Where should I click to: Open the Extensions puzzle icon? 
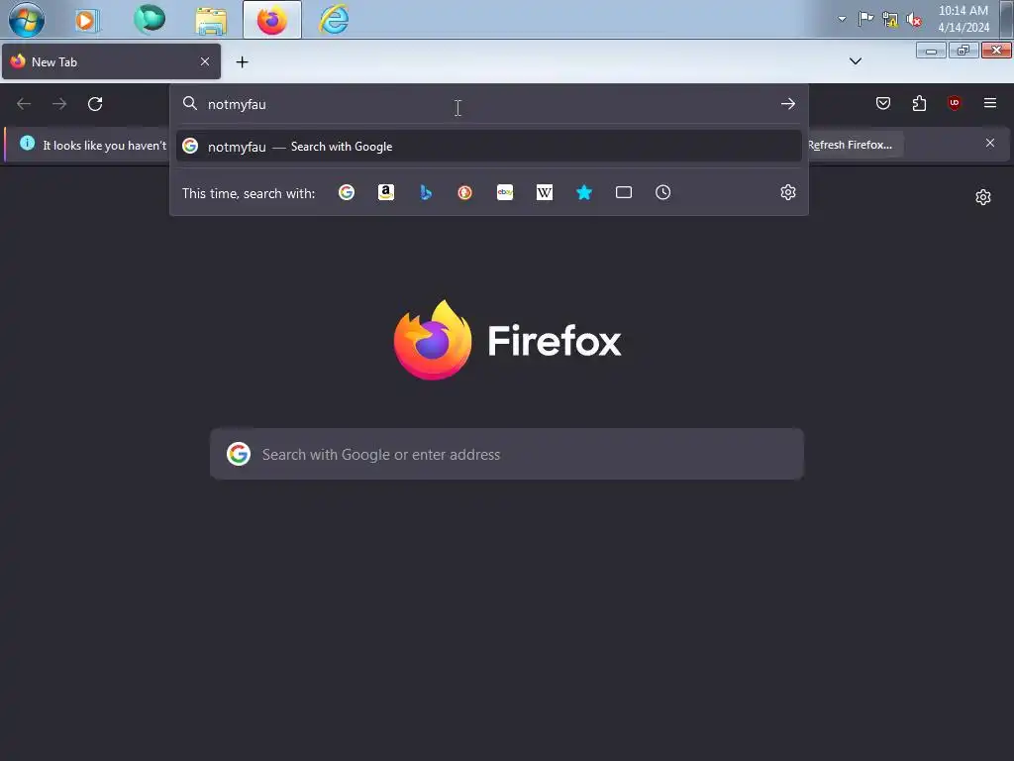pos(919,103)
